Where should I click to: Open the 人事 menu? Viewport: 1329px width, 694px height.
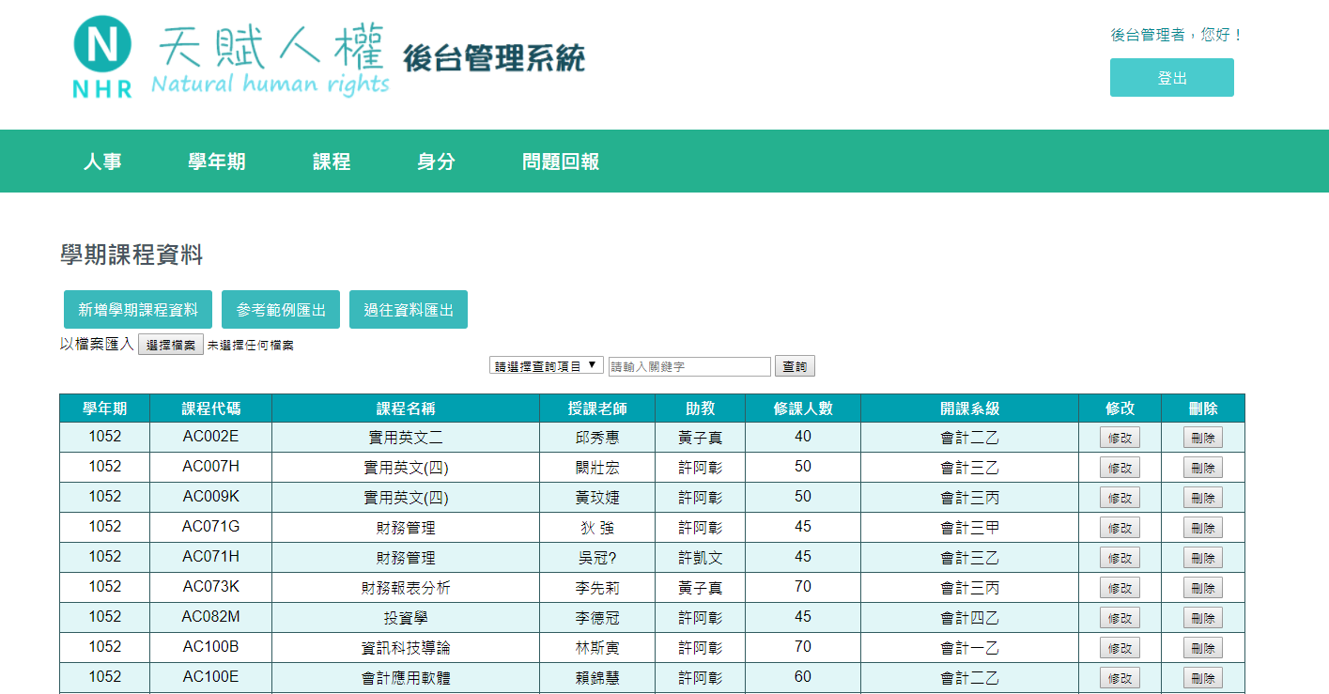(102, 162)
